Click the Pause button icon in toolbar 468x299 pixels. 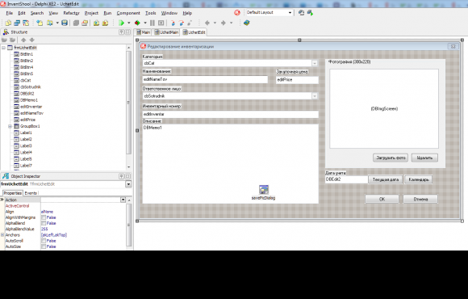pyautogui.click(x=153, y=23)
